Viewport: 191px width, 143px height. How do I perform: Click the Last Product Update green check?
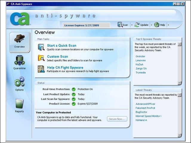74,94
